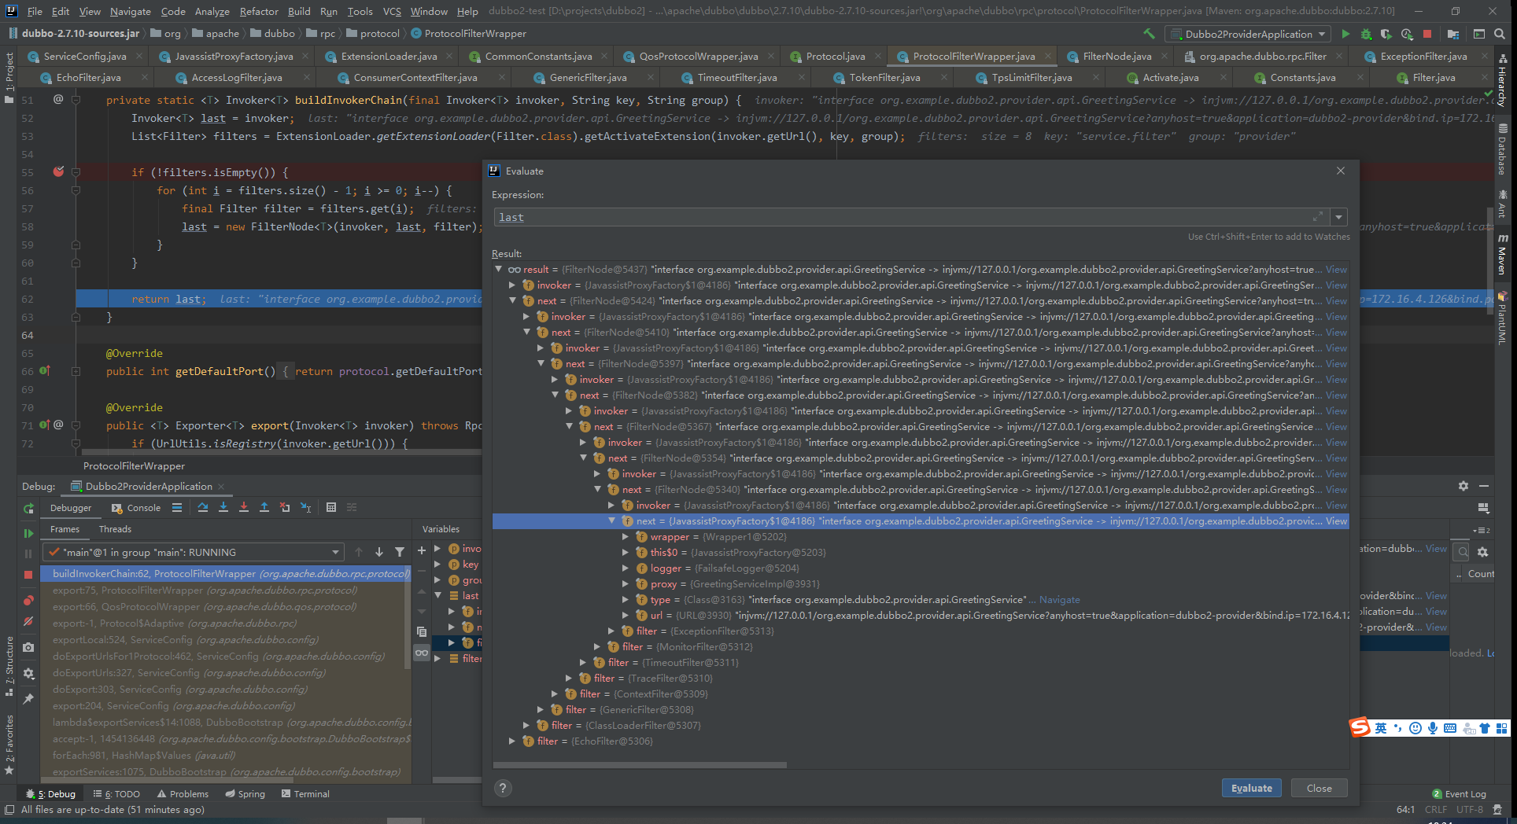Mute breakpoints icon in debug sidebar
Viewport: 1517px width, 824px height.
[28, 621]
